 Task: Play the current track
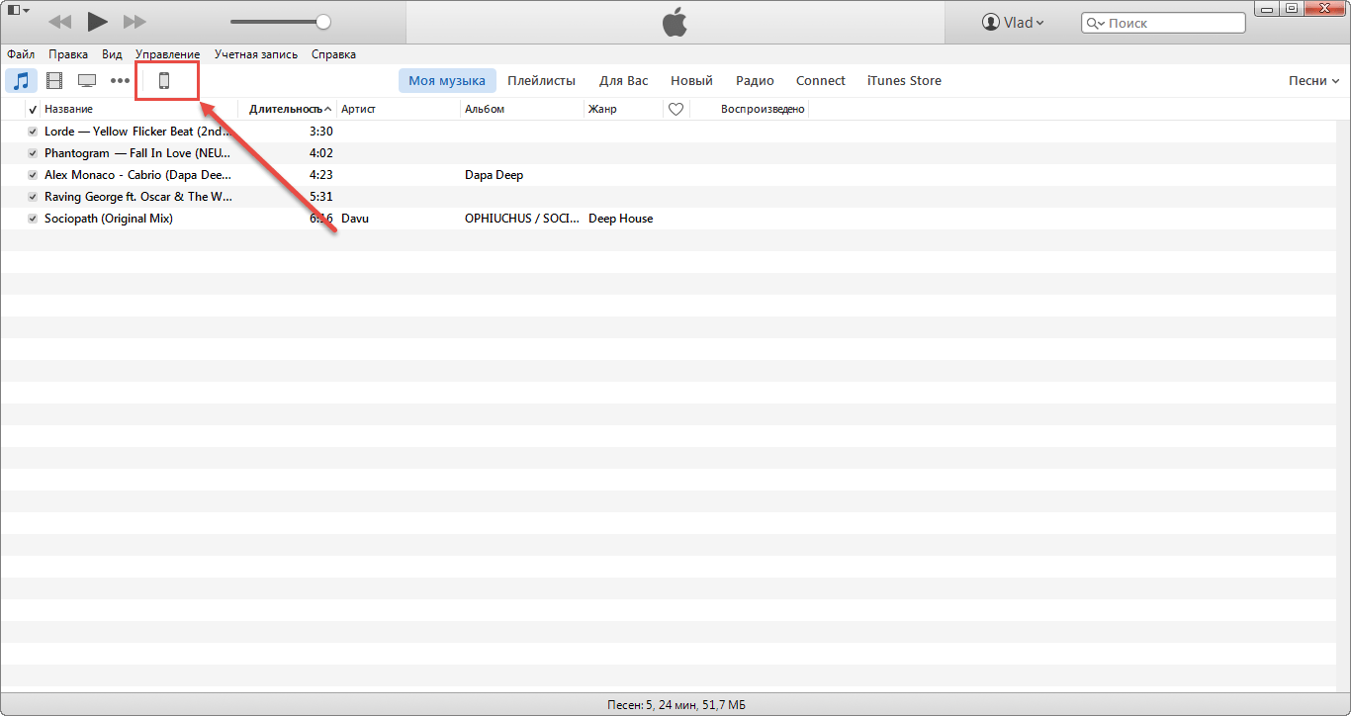click(x=97, y=21)
